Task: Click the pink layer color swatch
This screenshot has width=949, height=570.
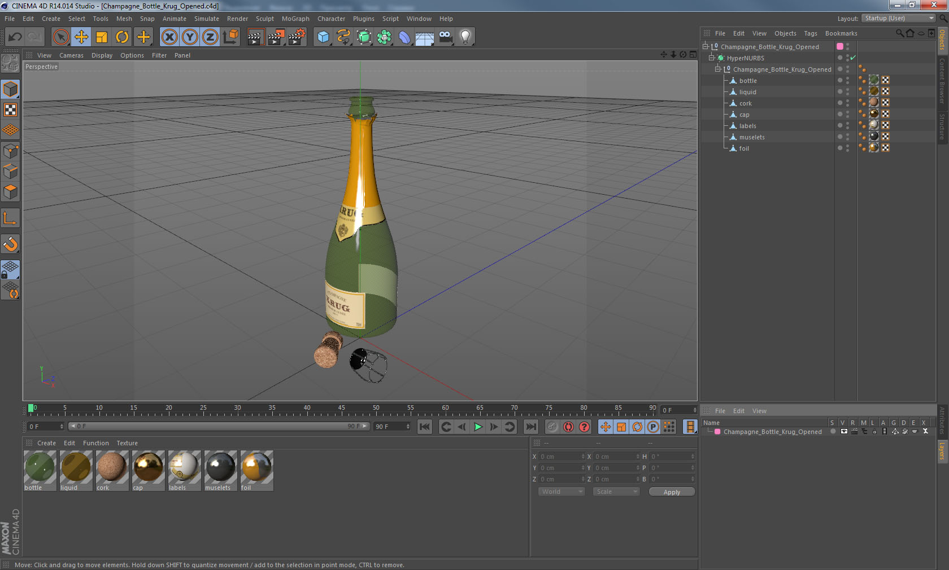Action: (717, 432)
